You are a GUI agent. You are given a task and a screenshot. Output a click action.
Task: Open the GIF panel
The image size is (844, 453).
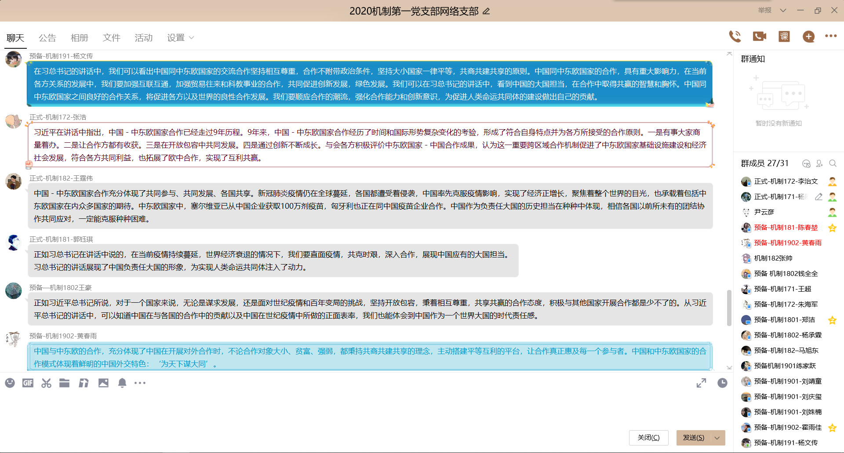coord(28,383)
